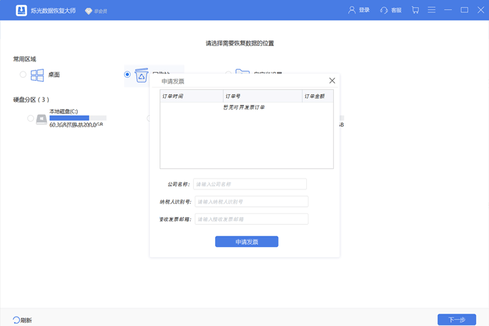The height and width of the screenshot is (326, 489).
Task: Click the app logo icon in title bar
Action: (21, 10)
